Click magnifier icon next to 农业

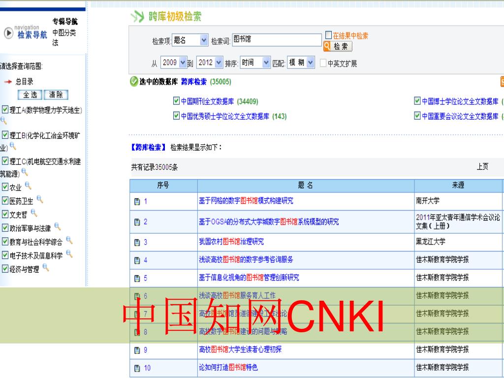[28, 186]
